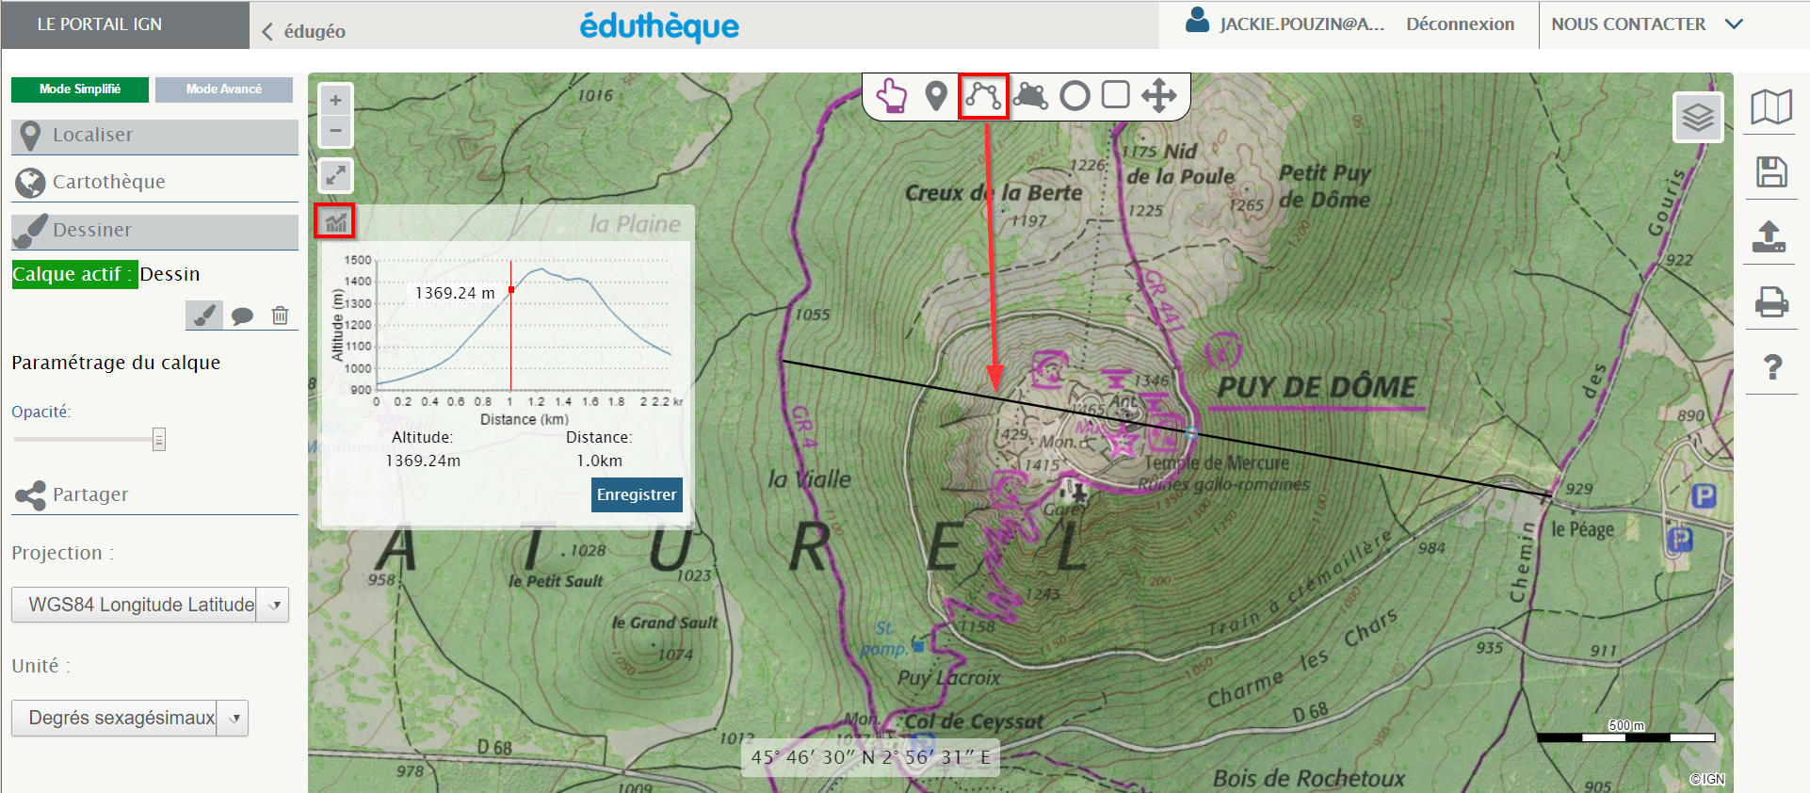Select the polygon drawing tool
1810x793 pixels.
click(x=1031, y=96)
